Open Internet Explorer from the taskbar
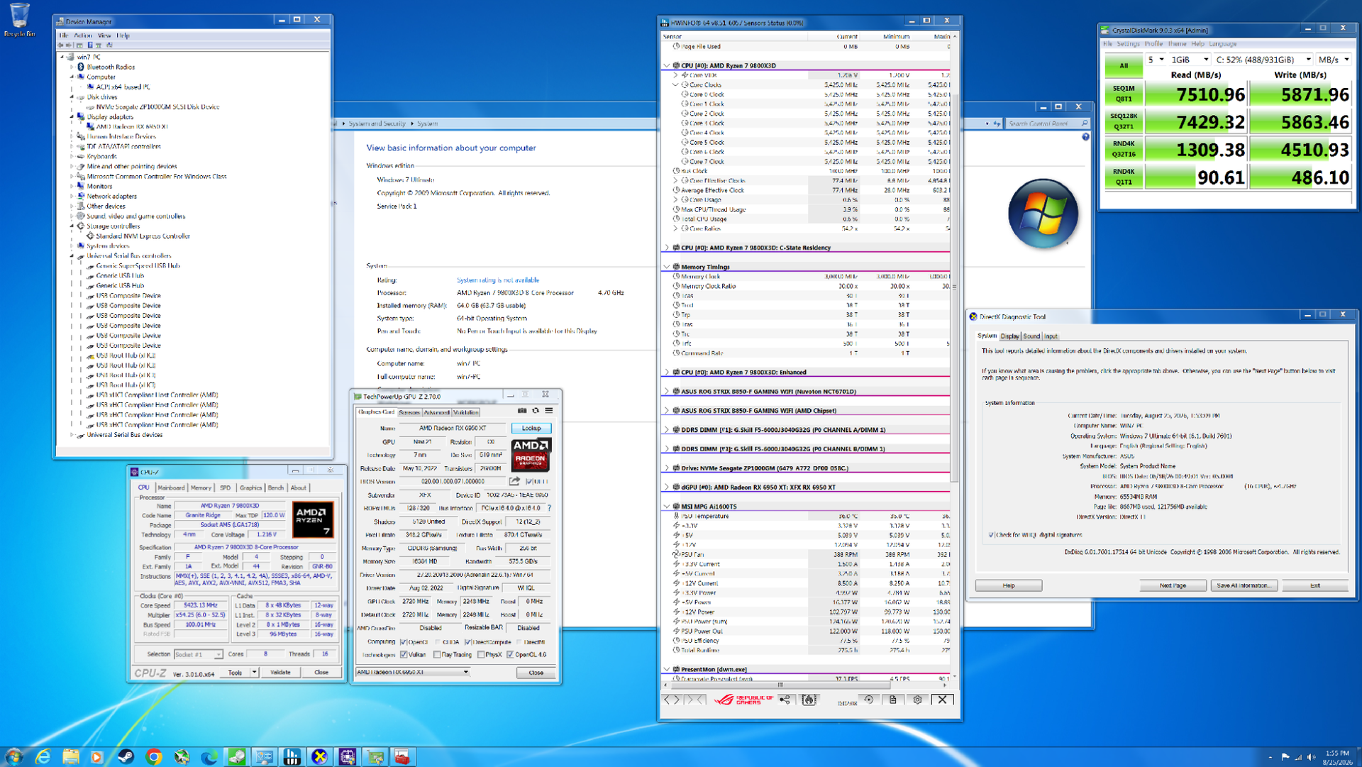The height and width of the screenshot is (767, 1362). 43,757
